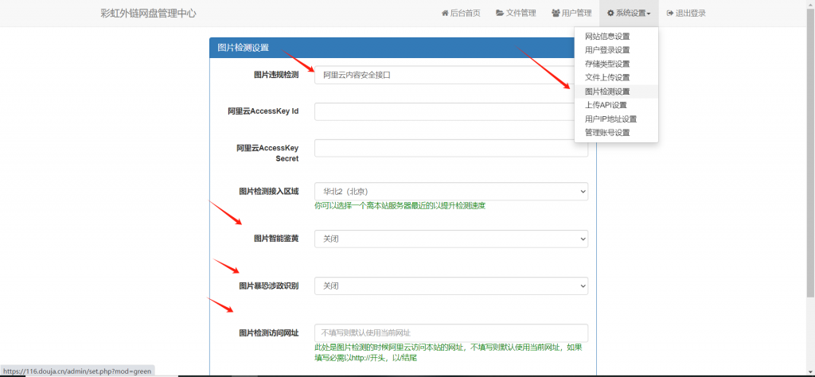Click the logout icon beside 退出登录
Screen dimensions: 815x377
(670, 14)
